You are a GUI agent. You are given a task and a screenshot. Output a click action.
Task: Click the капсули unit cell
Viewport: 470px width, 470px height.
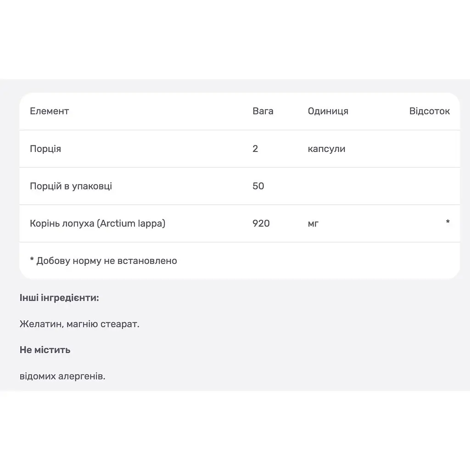click(326, 149)
